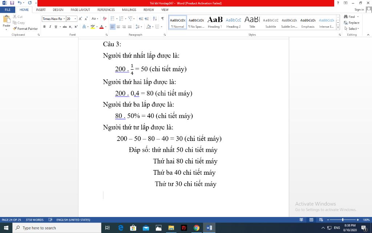Align text to the right
This screenshot has width=372, height=233.
click(x=124, y=27)
